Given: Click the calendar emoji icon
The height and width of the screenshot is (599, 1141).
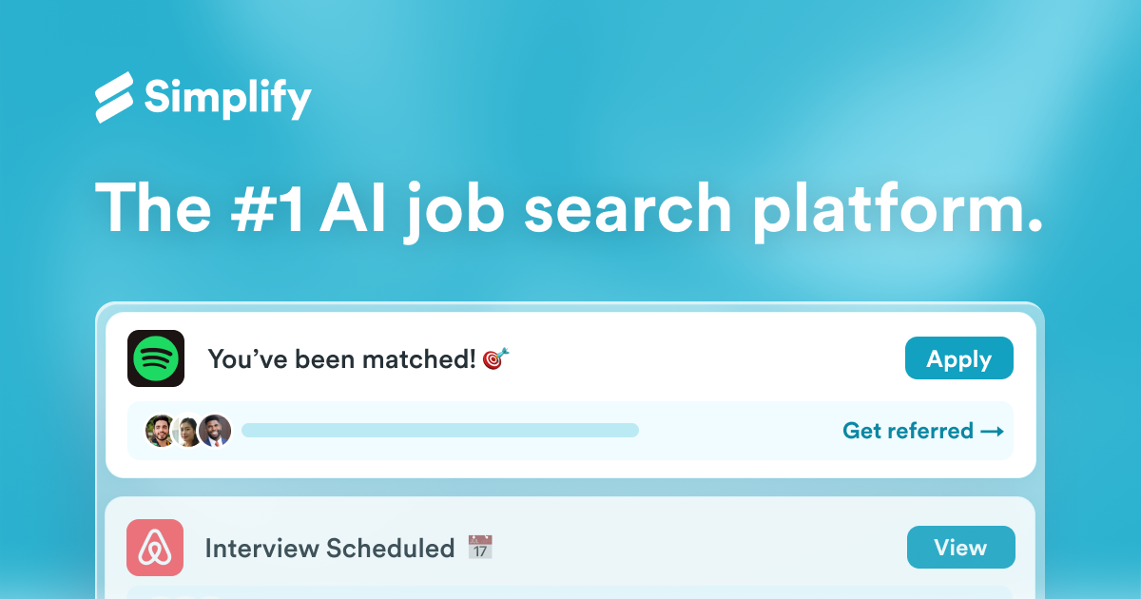Looking at the screenshot, I should (x=480, y=548).
